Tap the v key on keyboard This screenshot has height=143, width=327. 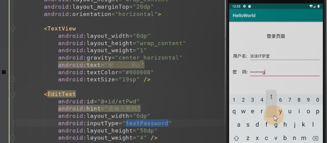276,138
